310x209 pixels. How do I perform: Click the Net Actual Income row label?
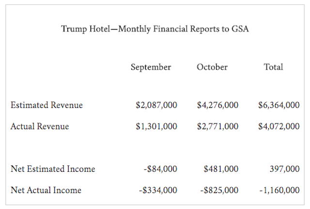pos(46,190)
